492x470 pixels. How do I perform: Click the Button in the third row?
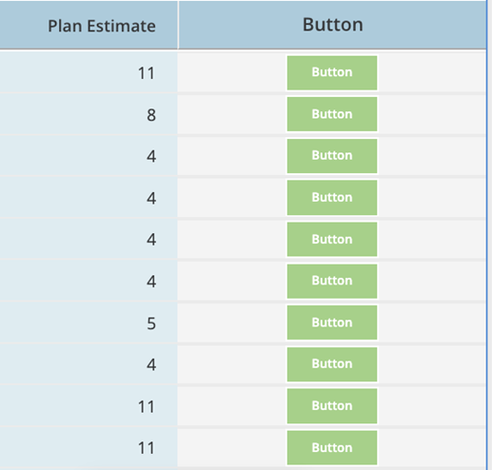coord(332,156)
